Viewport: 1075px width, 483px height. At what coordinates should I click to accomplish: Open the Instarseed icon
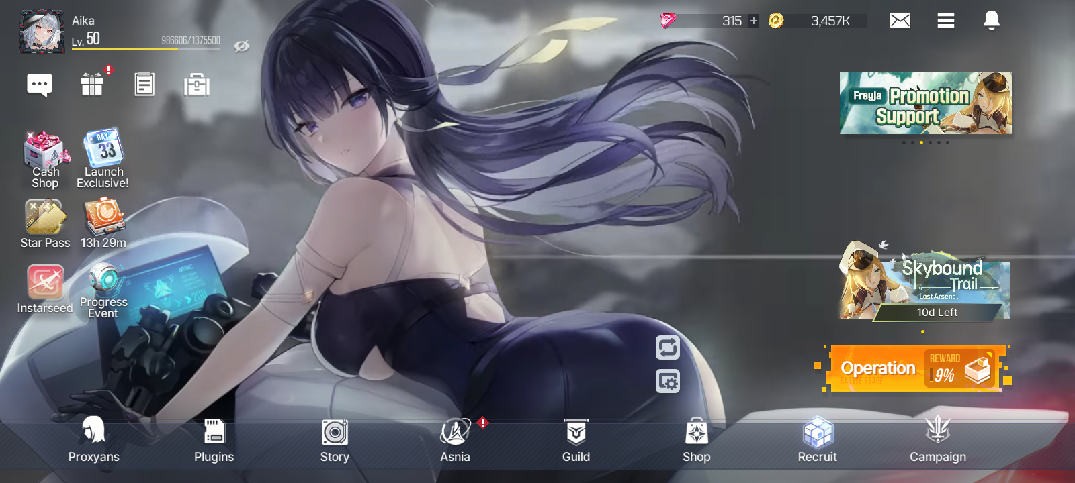45,288
